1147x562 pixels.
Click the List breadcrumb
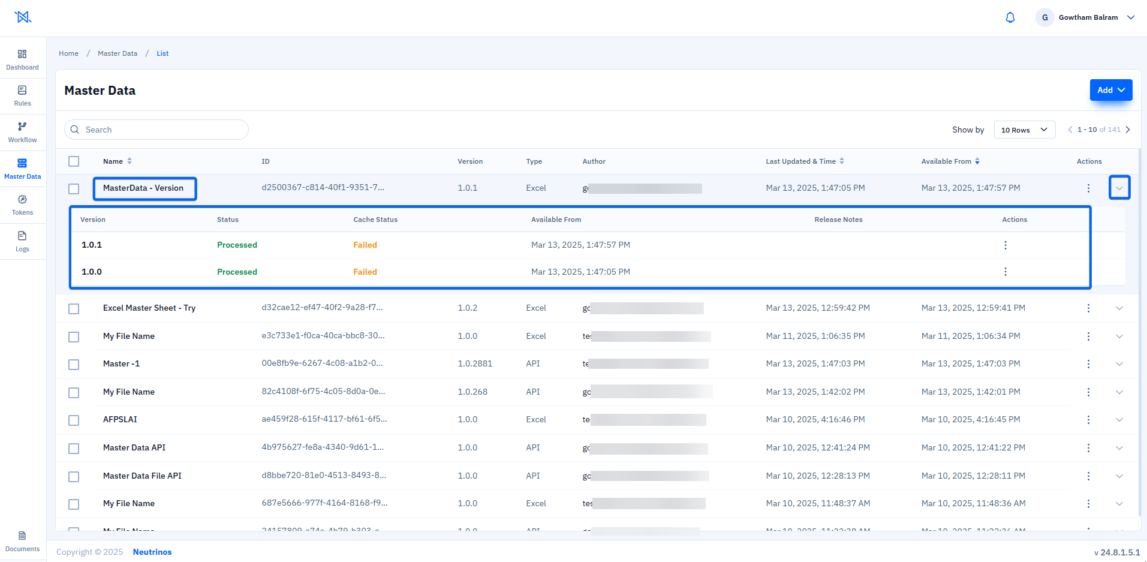click(x=162, y=53)
